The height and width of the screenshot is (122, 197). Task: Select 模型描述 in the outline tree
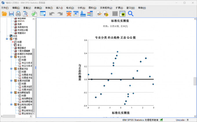point(21,48)
